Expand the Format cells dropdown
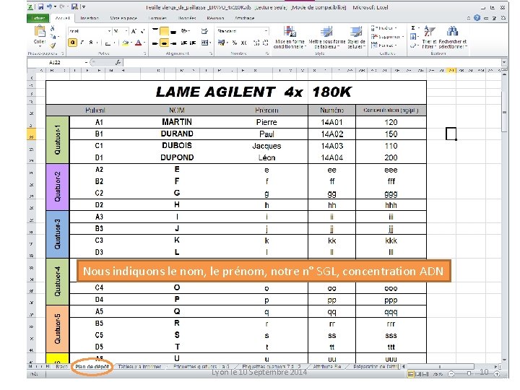This screenshot has width=520, height=390. pos(396,45)
